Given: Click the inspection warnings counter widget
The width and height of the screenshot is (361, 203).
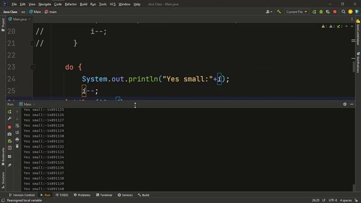Looking at the screenshot, I should pyautogui.click(x=332, y=27).
